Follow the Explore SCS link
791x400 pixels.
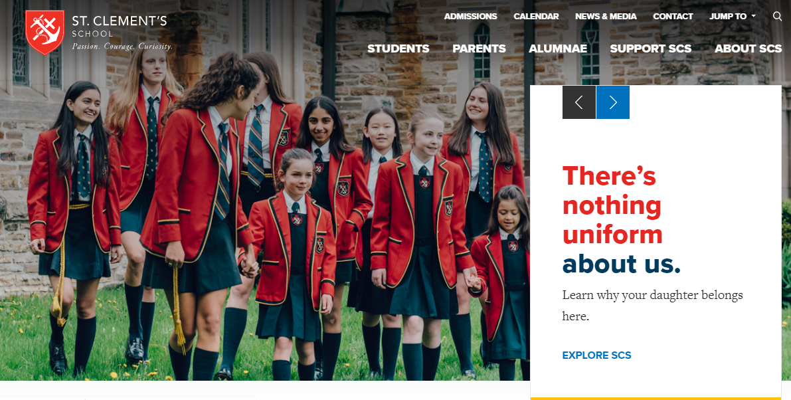click(x=597, y=355)
